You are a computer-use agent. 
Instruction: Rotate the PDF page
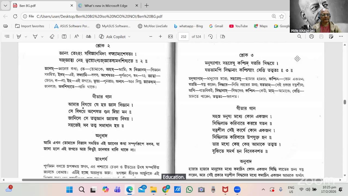210,36
